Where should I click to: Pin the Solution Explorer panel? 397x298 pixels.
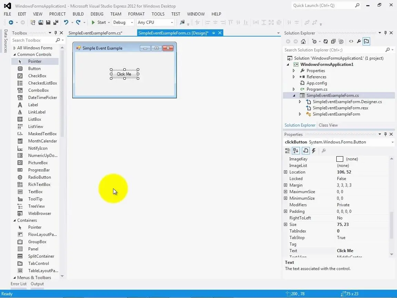tap(385, 33)
